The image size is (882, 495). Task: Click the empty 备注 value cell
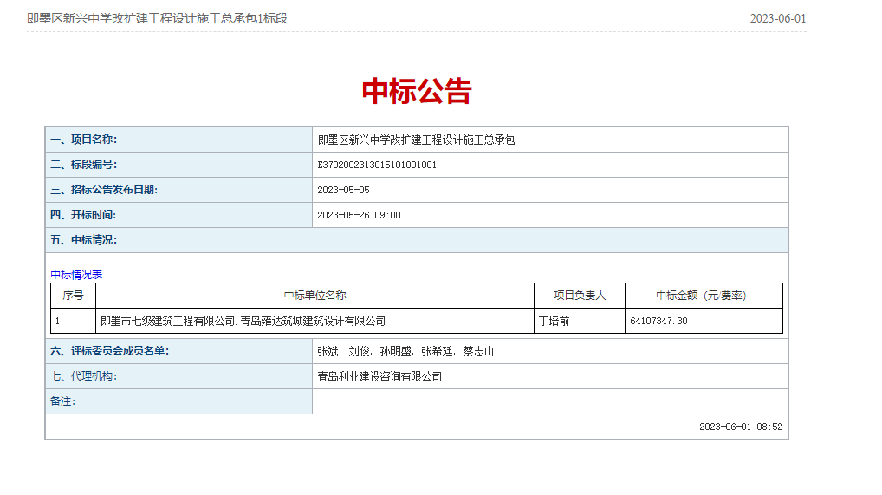coord(549,401)
